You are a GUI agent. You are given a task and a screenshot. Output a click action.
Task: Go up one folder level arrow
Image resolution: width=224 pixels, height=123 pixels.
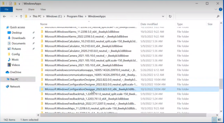coord(21,17)
